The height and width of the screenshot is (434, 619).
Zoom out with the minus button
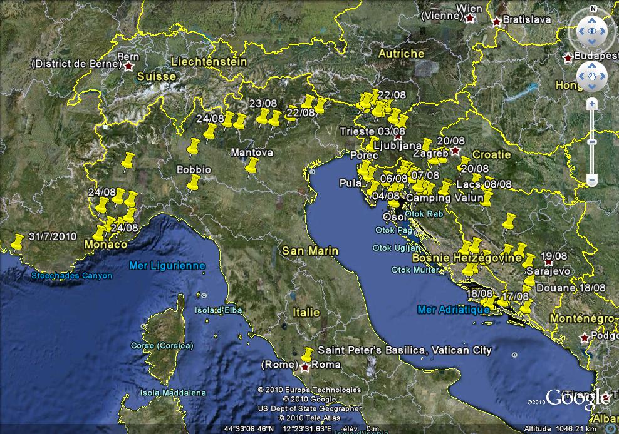[x=592, y=181]
